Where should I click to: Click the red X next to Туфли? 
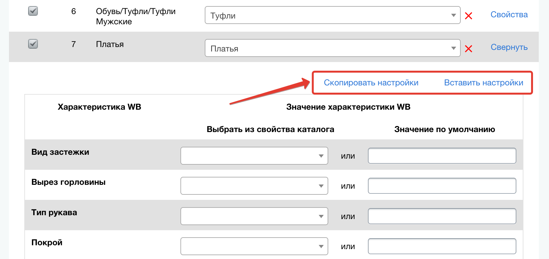468,16
